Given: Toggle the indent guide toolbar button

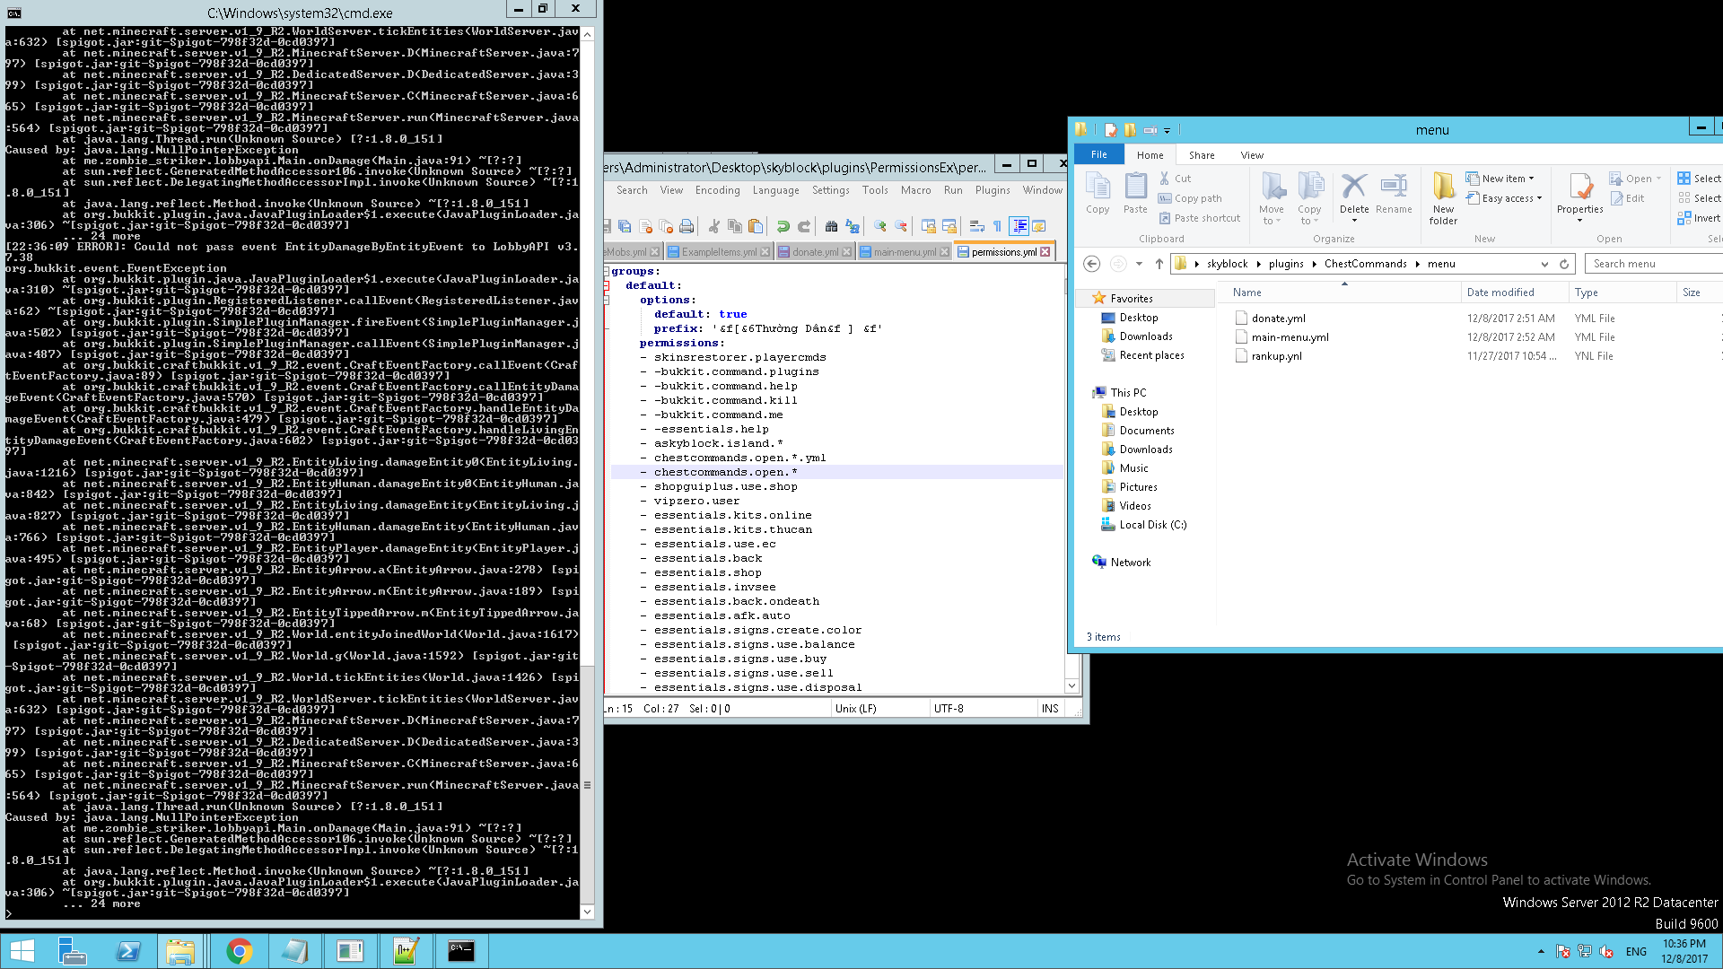Looking at the screenshot, I should pos(1019,226).
